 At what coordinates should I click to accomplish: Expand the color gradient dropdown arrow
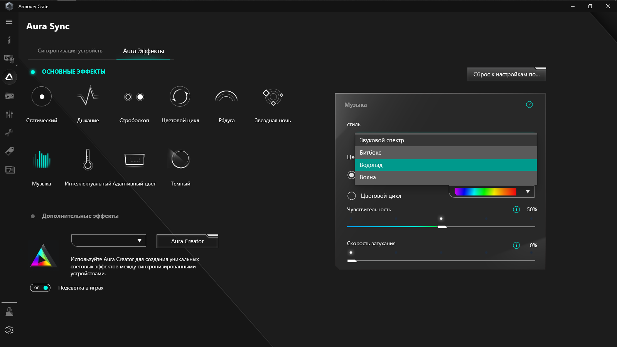(528, 192)
